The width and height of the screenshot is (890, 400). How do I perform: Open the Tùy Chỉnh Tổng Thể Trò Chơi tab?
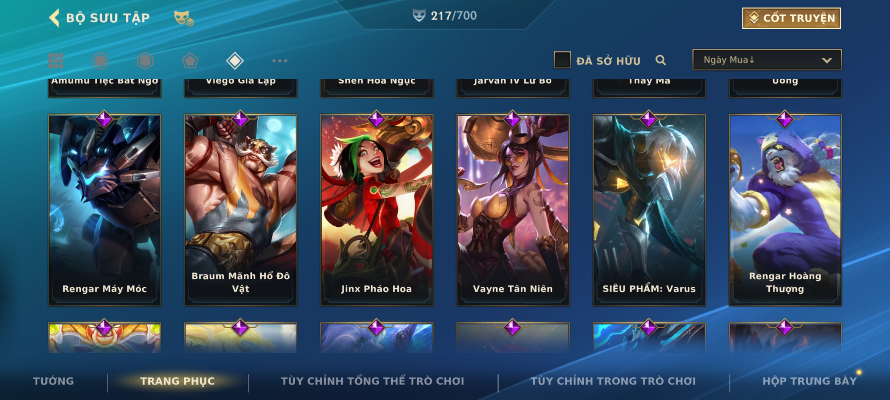pos(372,381)
